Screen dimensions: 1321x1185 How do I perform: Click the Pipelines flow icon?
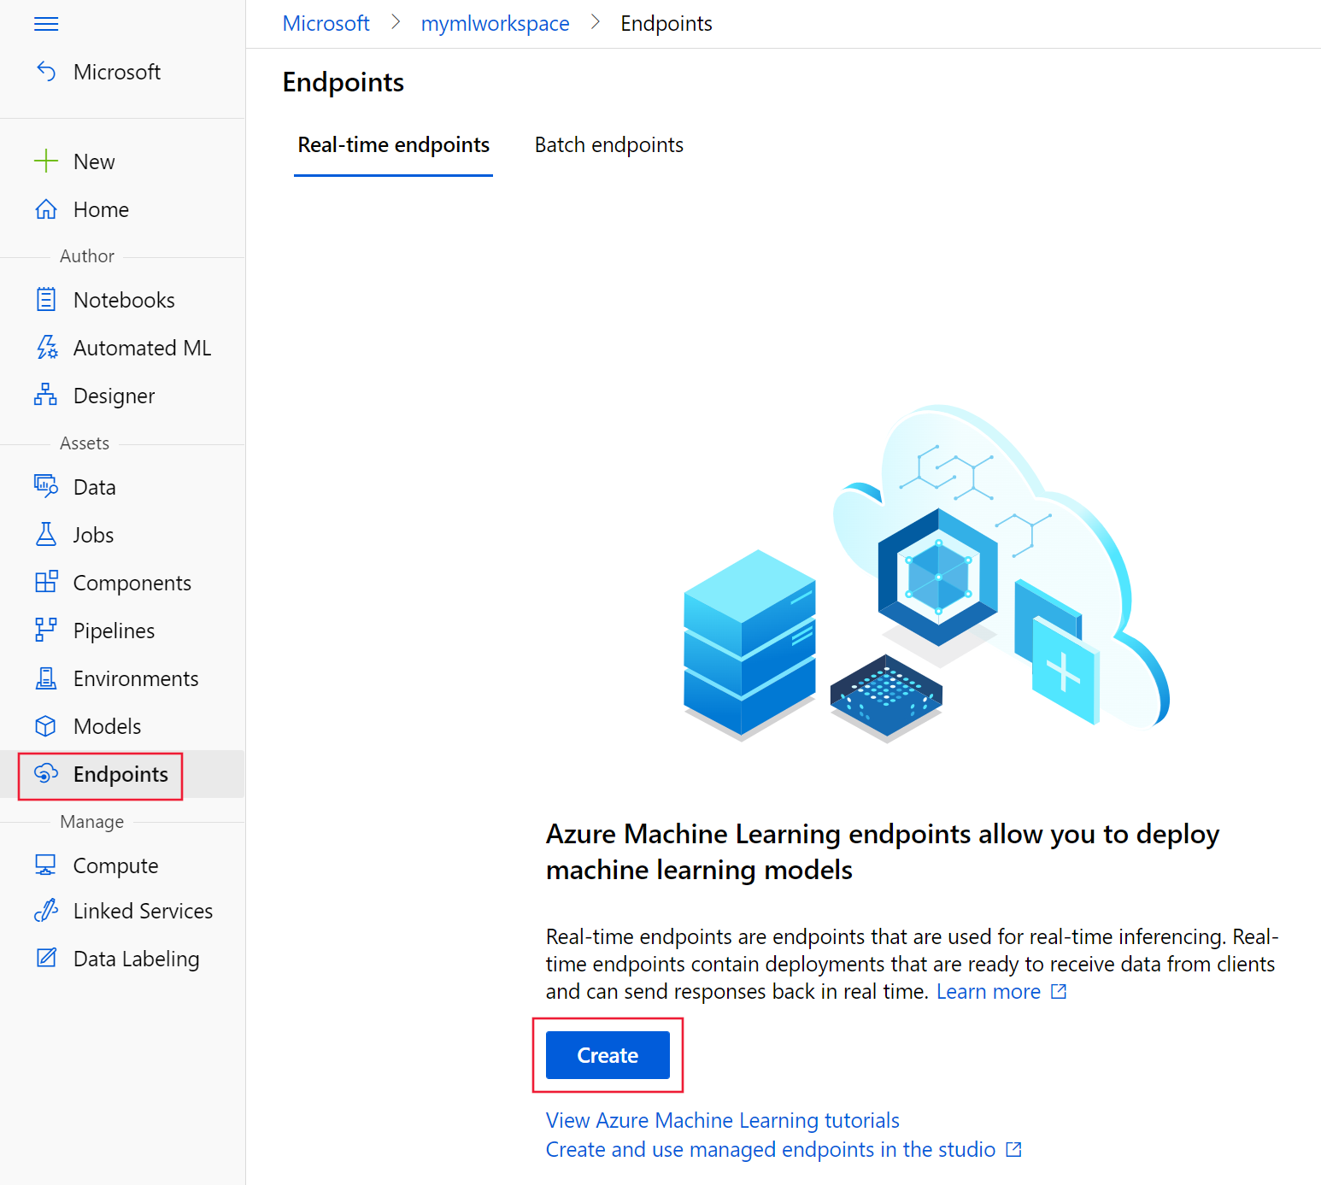pyautogui.click(x=46, y=631)
